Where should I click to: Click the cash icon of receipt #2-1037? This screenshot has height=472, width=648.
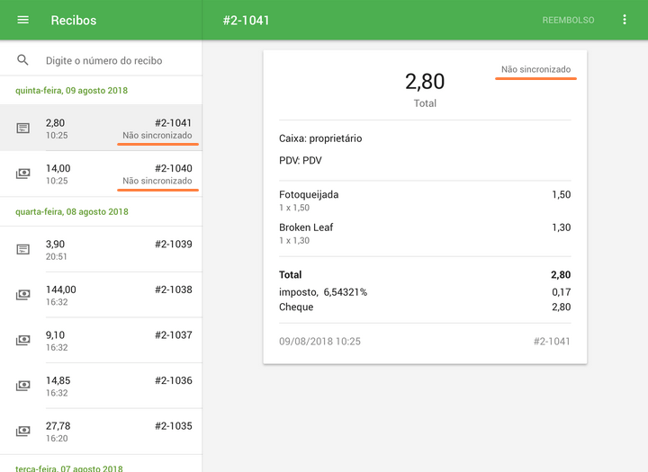point(23,340)
